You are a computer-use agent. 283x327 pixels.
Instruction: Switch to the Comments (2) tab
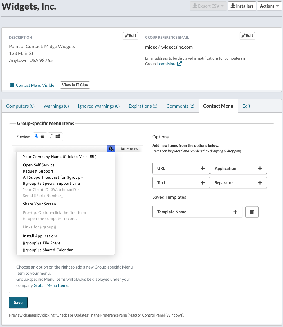click(x=180, y=106)
